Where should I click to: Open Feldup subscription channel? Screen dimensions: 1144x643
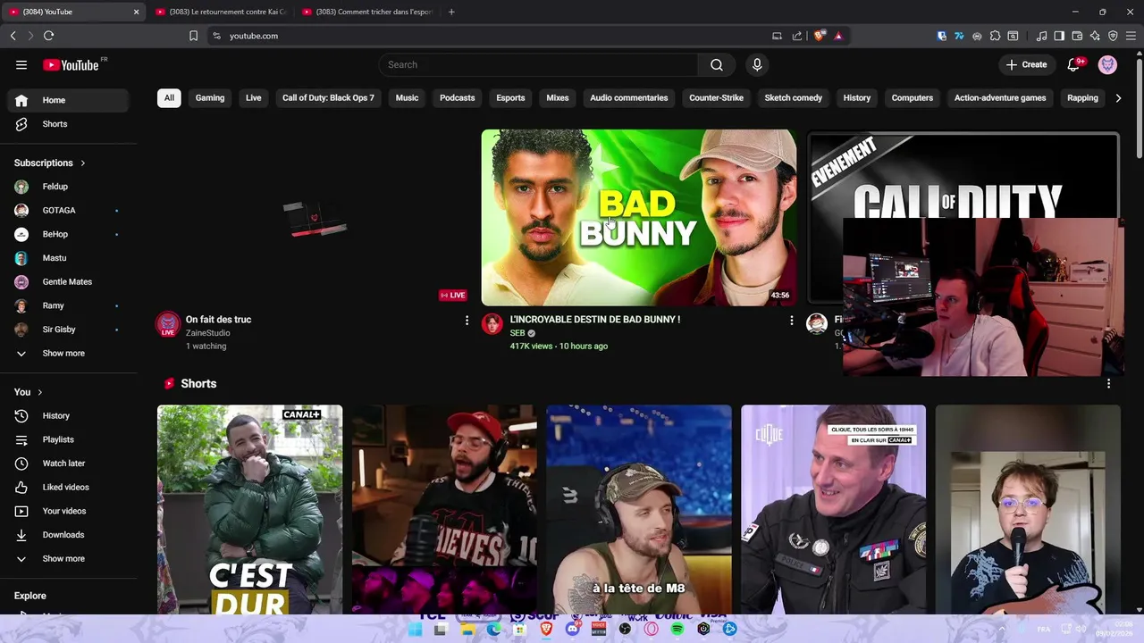[68, 187]
